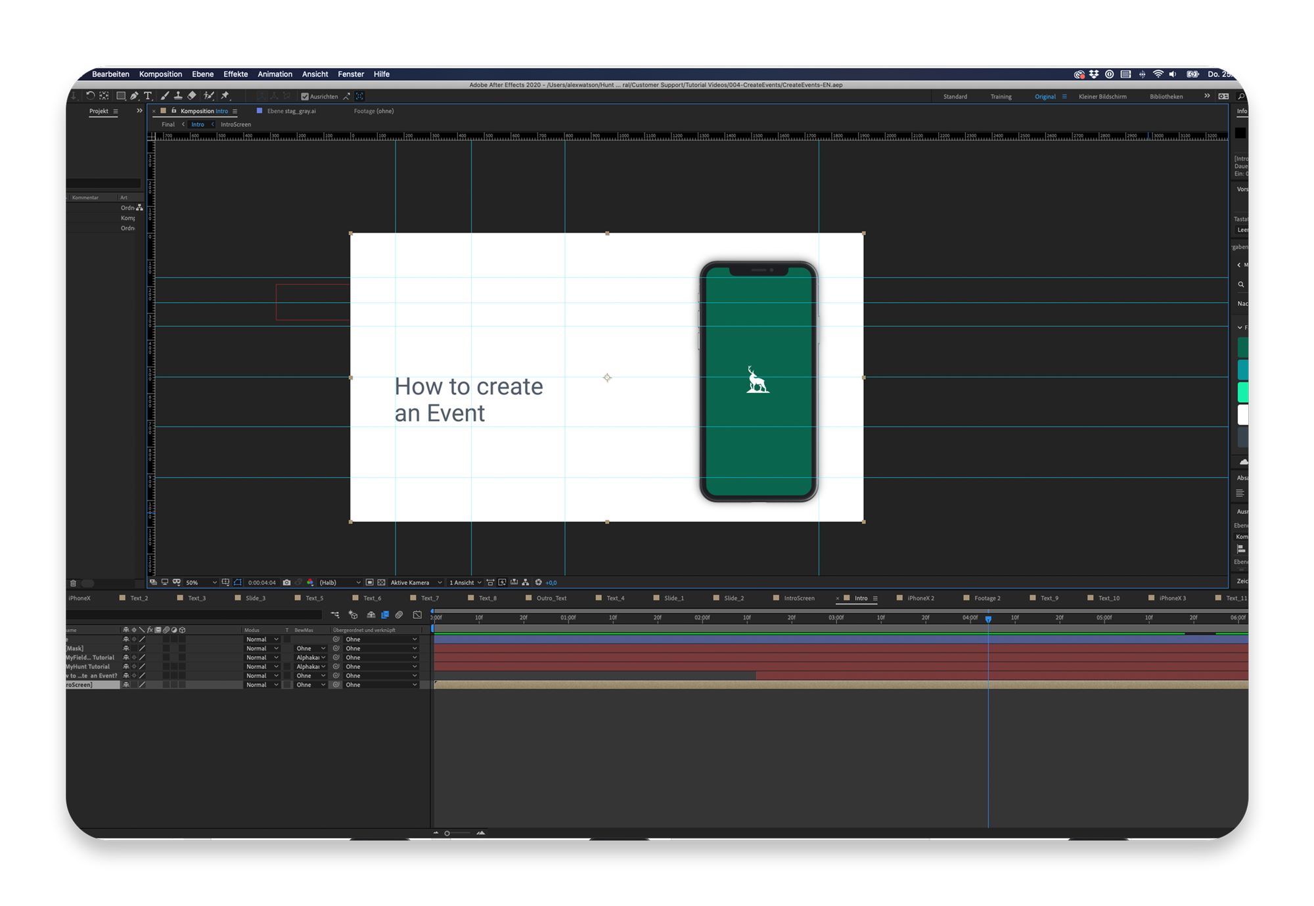Toggle the transparency grid button

pos(381,583)
